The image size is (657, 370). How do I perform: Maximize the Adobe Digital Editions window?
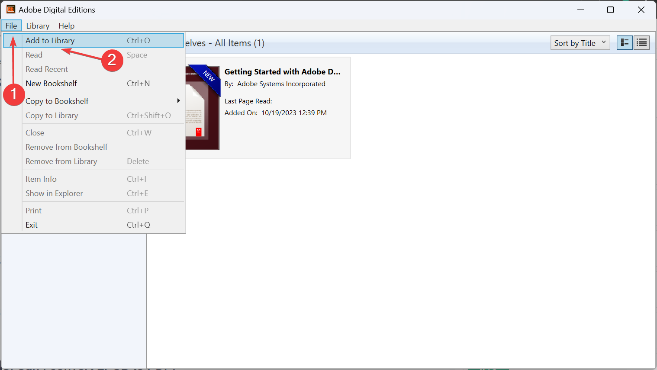[x=610, y=10]
